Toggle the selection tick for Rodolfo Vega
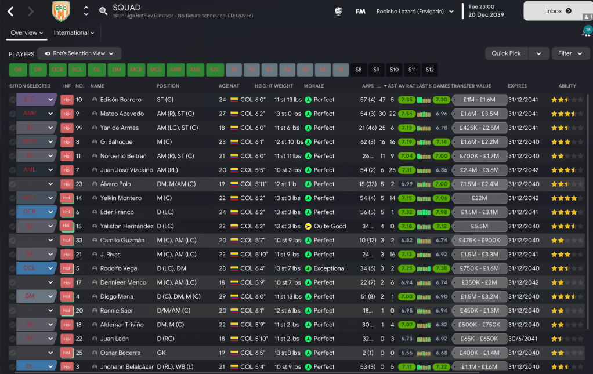This screenshot has width=593, height=374. [13, 268]
